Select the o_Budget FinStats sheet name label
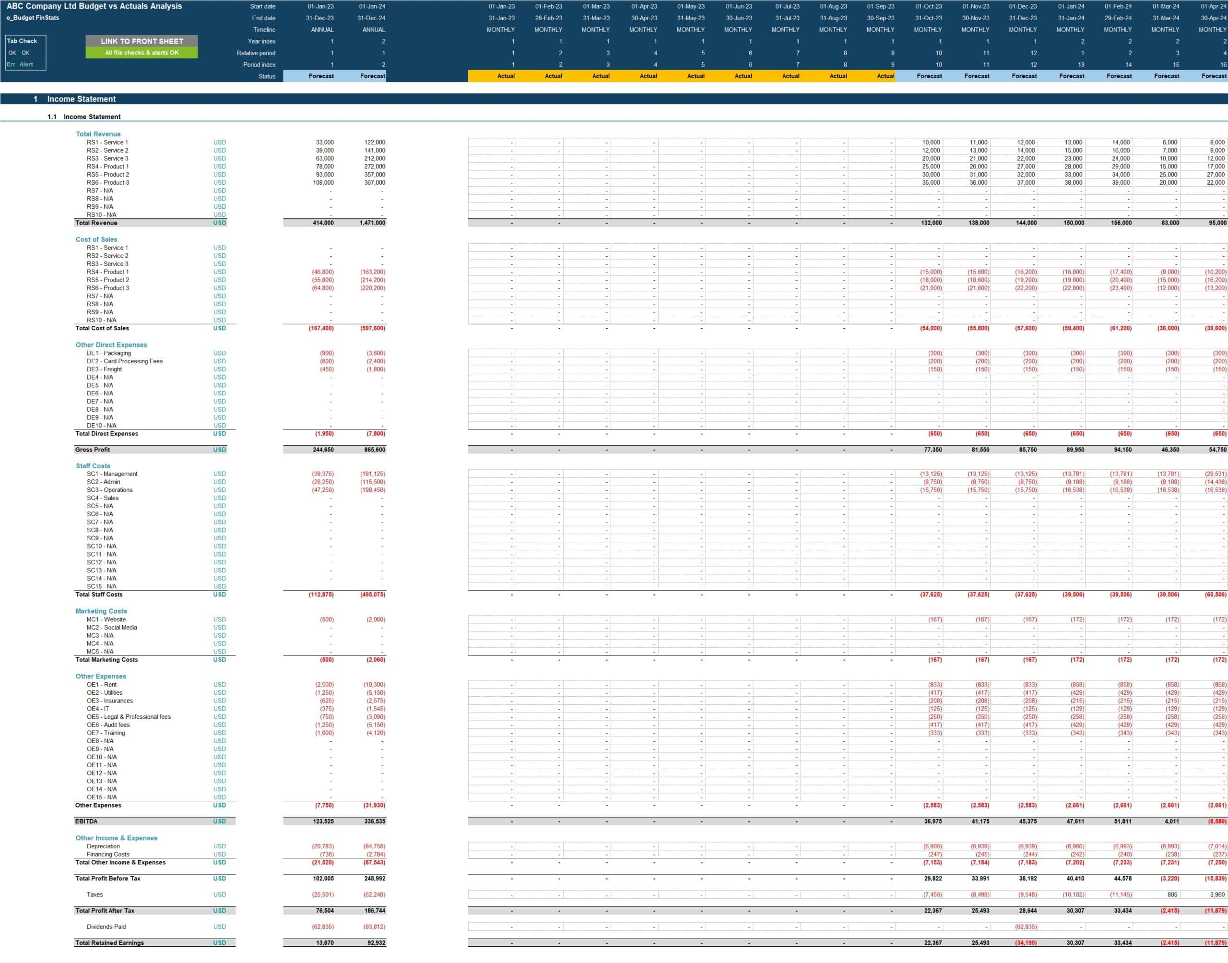Screen dimensions: 1228x963 tap(33, 18)
